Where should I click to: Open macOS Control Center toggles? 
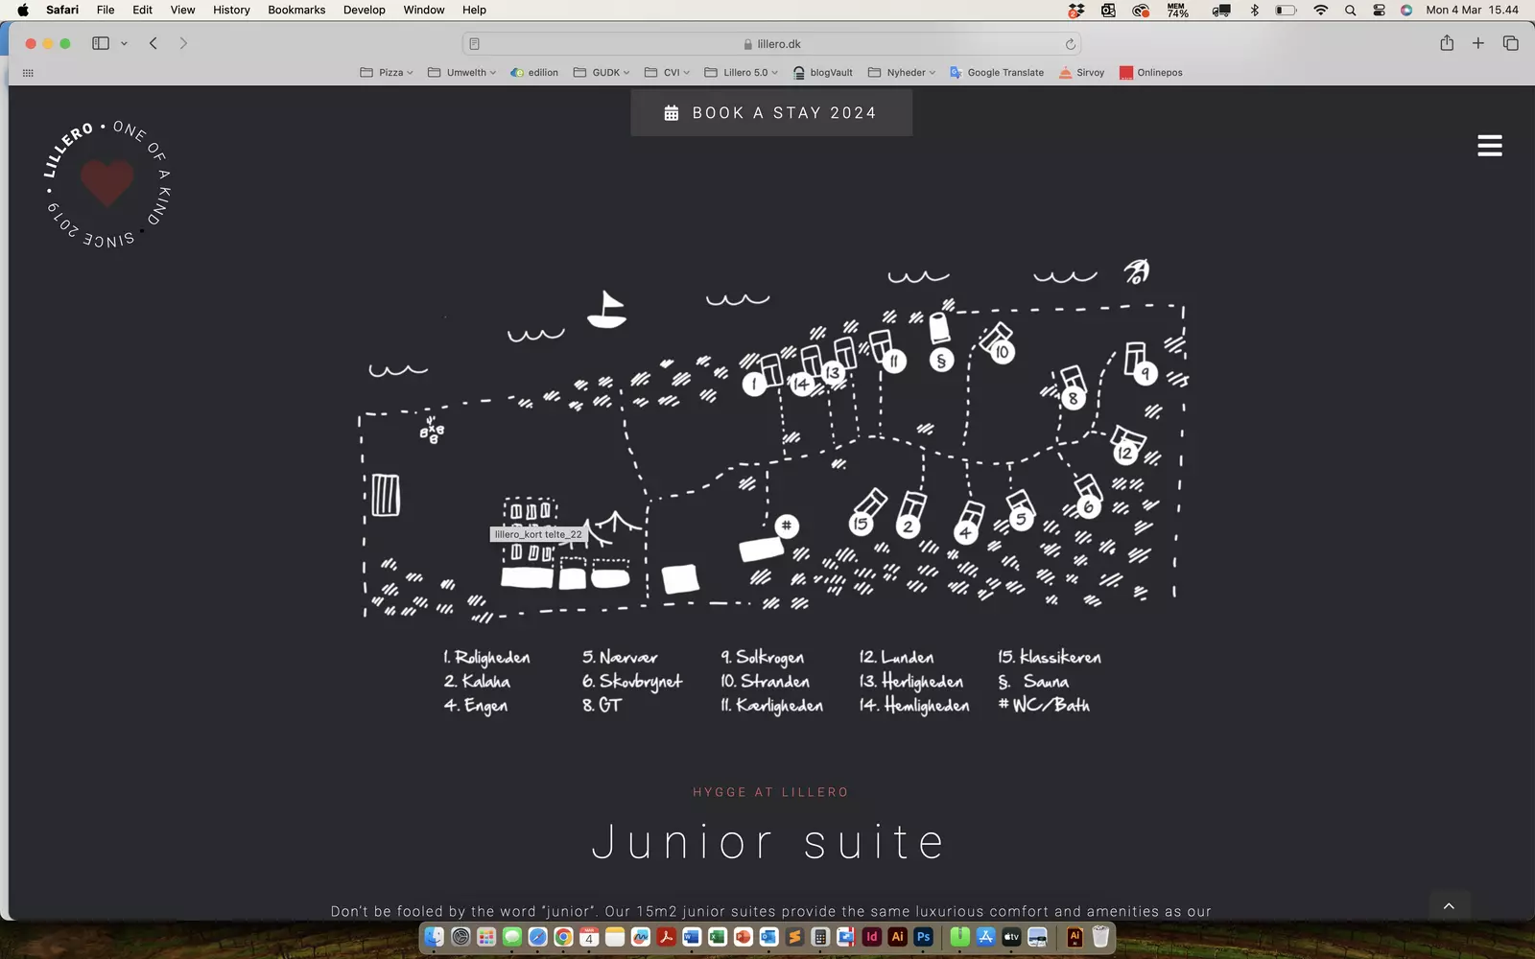pos(1379,10)
